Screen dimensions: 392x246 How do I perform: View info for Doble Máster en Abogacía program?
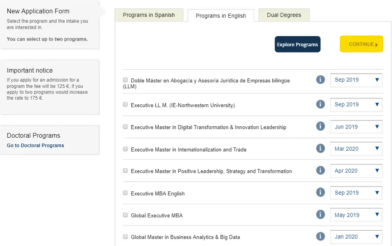320,80
